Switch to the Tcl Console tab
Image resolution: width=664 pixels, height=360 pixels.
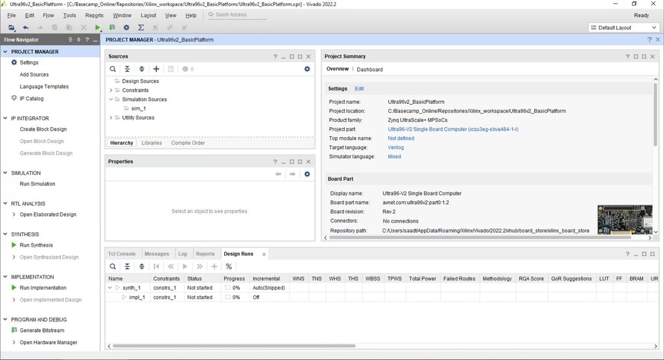pyautogui.click(x=122, y=254)
